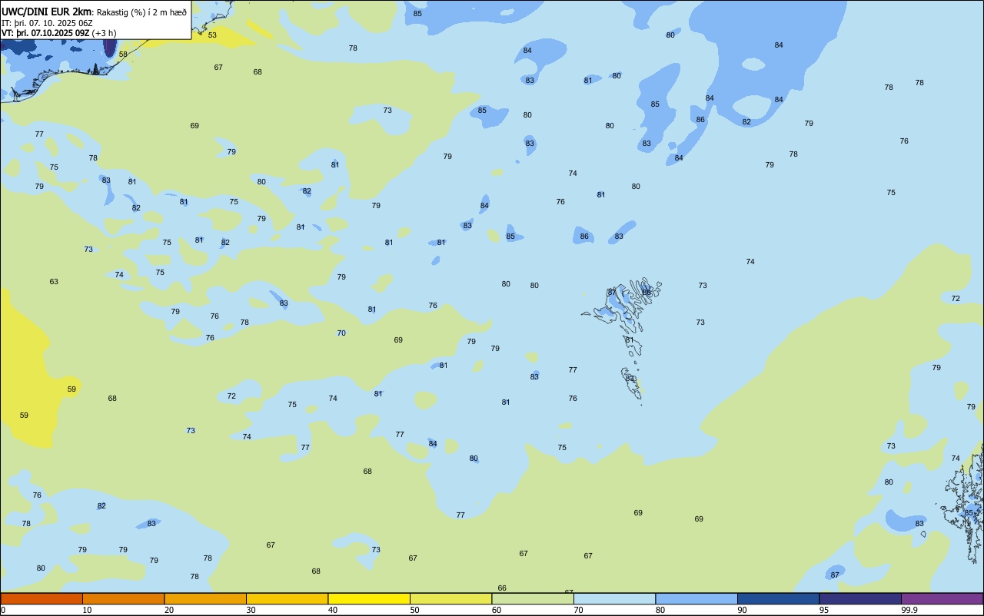
Task: Click the "95" legend tick label
Action: click(824, 610)
